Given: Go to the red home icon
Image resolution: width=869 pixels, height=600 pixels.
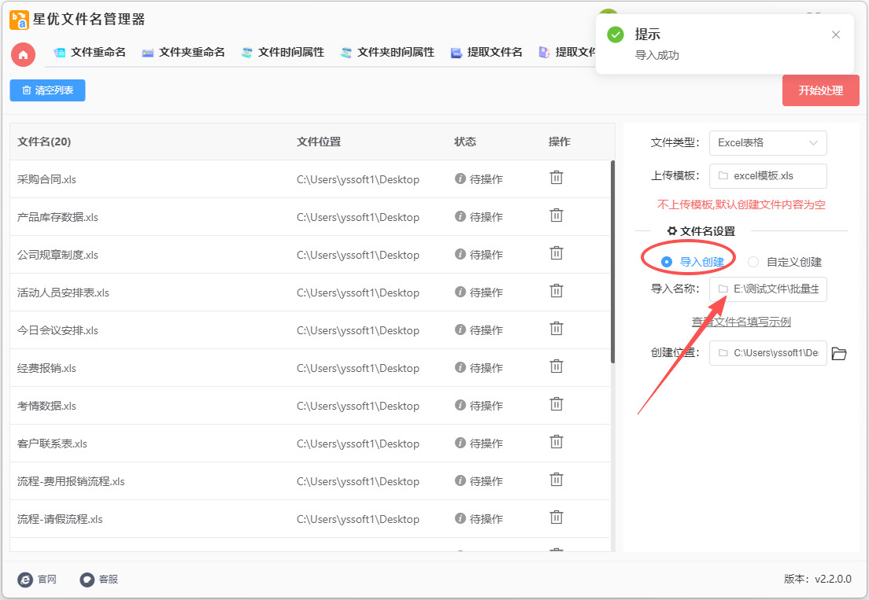Looking at the screenshot, I should pyautogui.click(x=24, y=55).
